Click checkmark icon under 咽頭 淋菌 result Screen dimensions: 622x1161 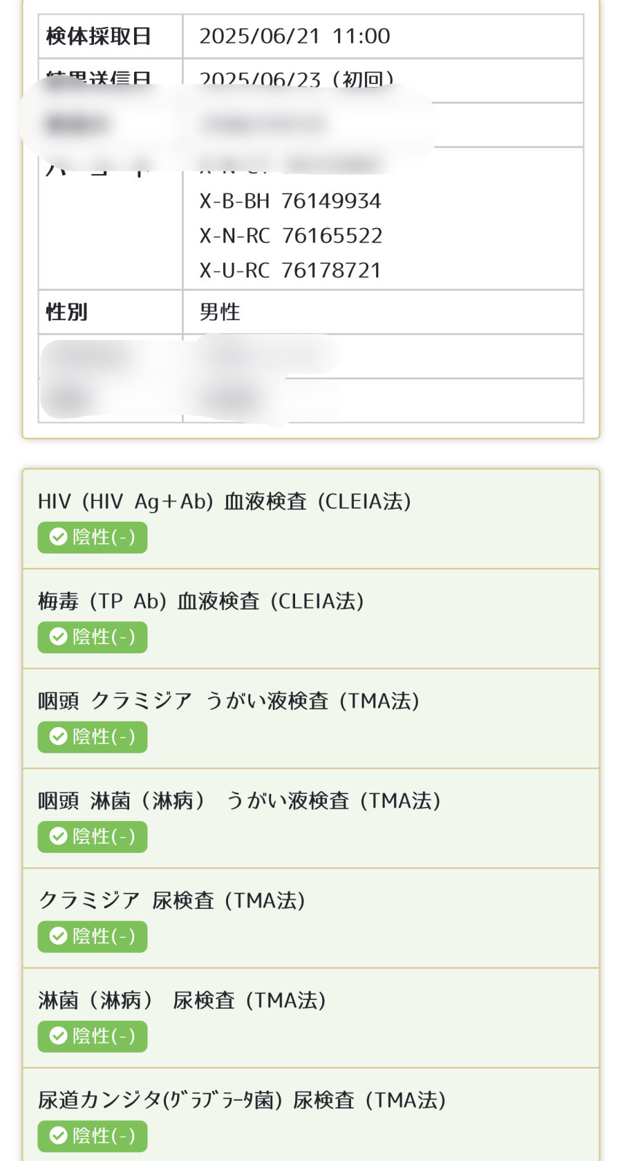point(59,836)
